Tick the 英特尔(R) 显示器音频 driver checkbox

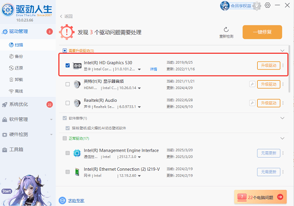coord(68,84)
